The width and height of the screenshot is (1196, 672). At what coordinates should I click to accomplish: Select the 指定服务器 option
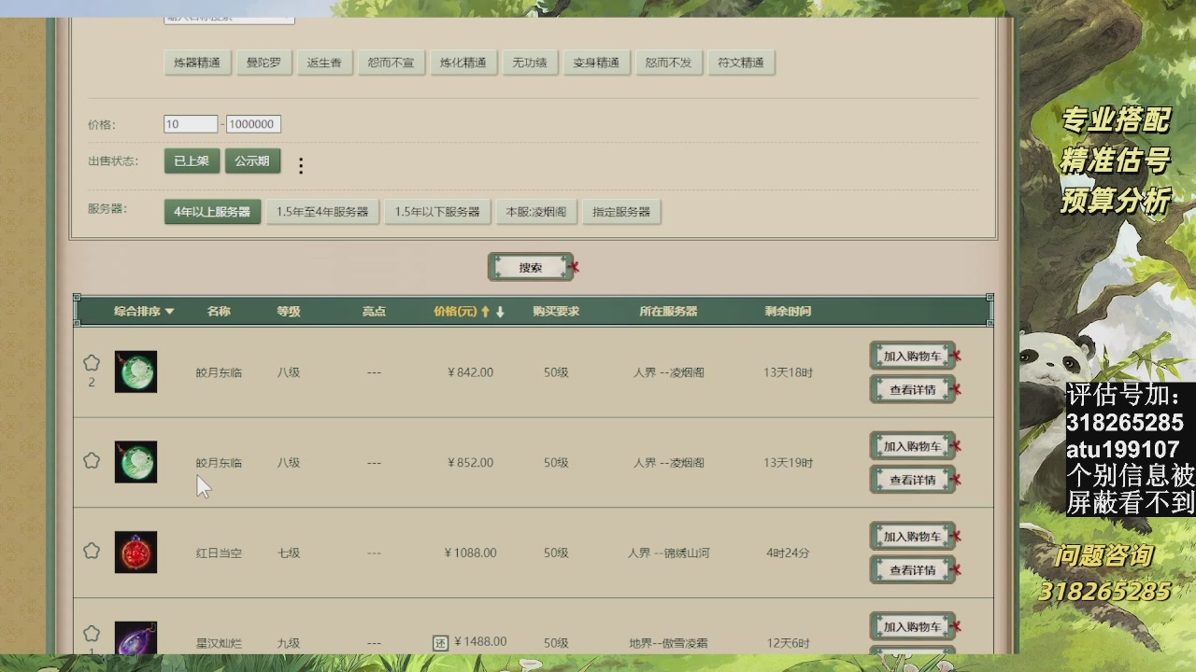pyautogui.click(x=623, y=211)
